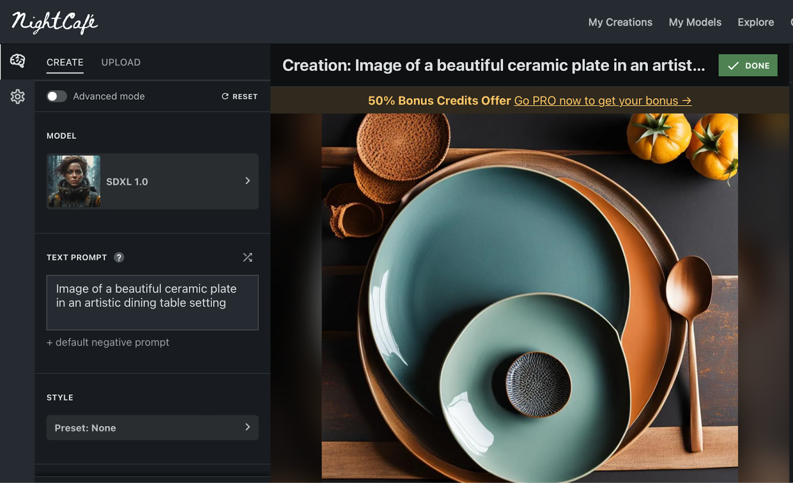Click the NightCafe logo
Image resolution: width=793 pixels, height=483 pixels.
point(55,23)
